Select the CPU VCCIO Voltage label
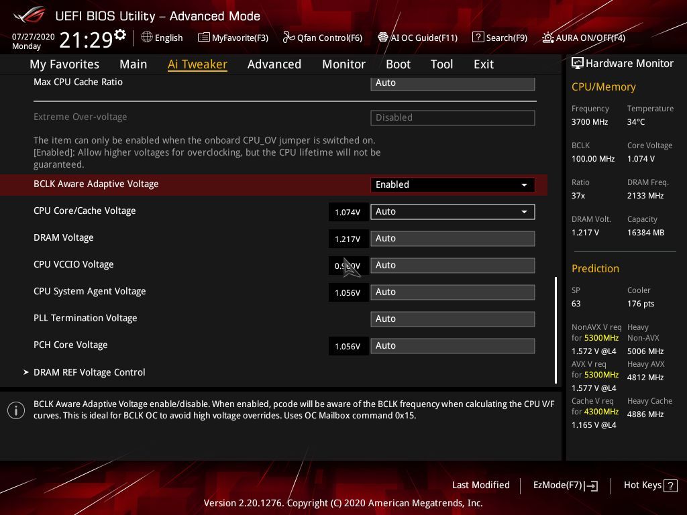This screenshot has height=515, width=687. coord(74,264)
